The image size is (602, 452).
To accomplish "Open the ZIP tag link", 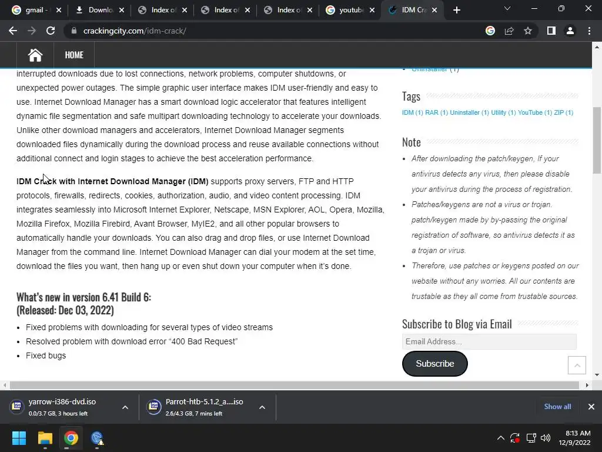I will coord(563,112).
